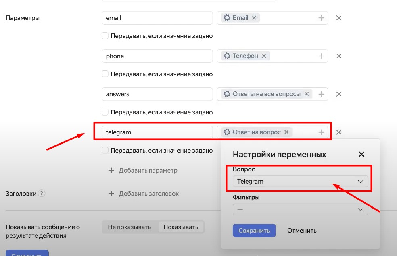Remove the Ответ на вопрос tag
Image resolution: width=397 pixels, height=256 pixels.
click(286, 132)
